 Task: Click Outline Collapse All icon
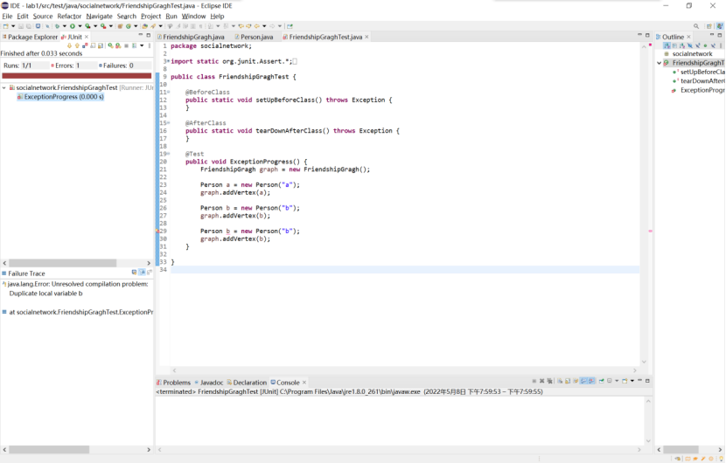click(x=674, y=45)
